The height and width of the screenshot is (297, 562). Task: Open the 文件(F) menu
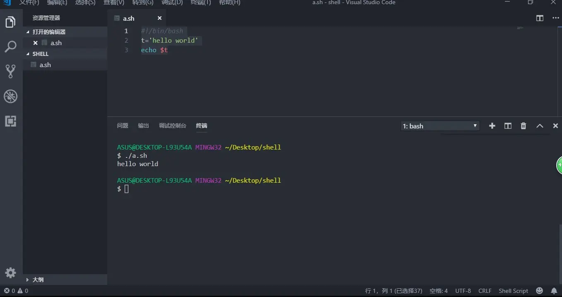pos(29,2)
